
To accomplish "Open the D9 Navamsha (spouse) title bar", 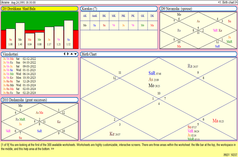I will tap(198, 9).
